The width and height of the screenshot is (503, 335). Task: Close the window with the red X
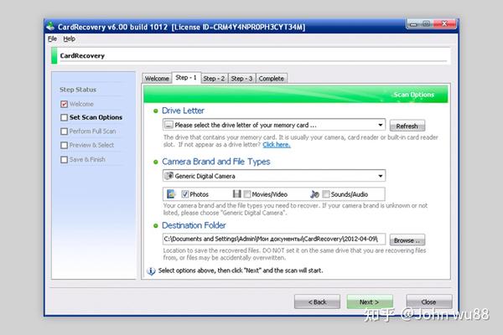444,24
